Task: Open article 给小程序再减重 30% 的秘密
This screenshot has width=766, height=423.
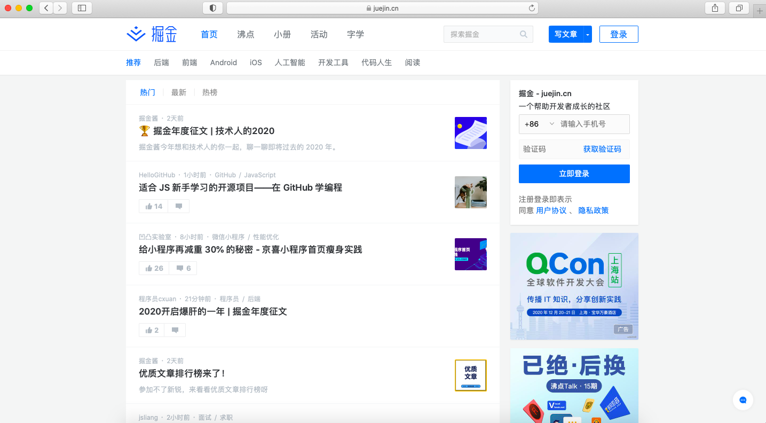Action: point(250,249)
